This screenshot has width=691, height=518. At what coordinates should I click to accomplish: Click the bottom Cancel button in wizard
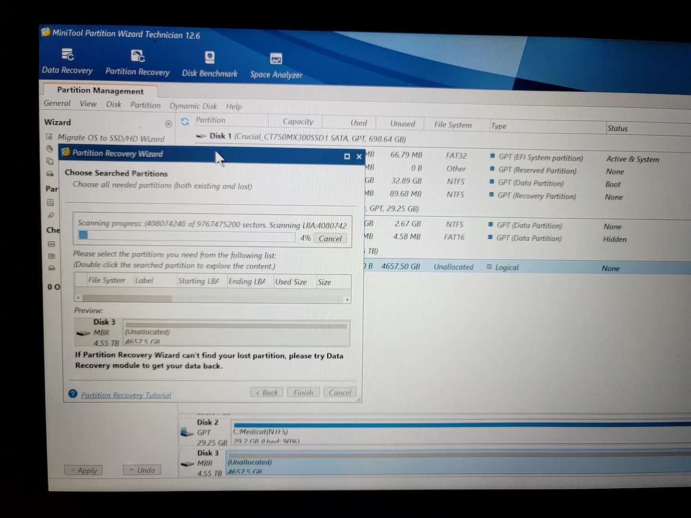point(340,392)
